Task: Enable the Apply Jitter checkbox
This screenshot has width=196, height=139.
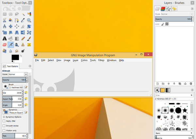Action: pos(4,121)
